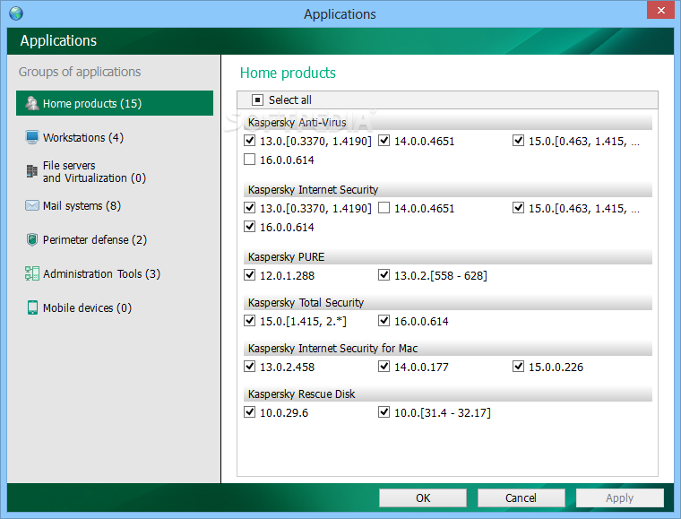Uncheck Mac 14.0.0.177 checkbox
The height and width of the screenshot is (519, 681).
[384, 366]
